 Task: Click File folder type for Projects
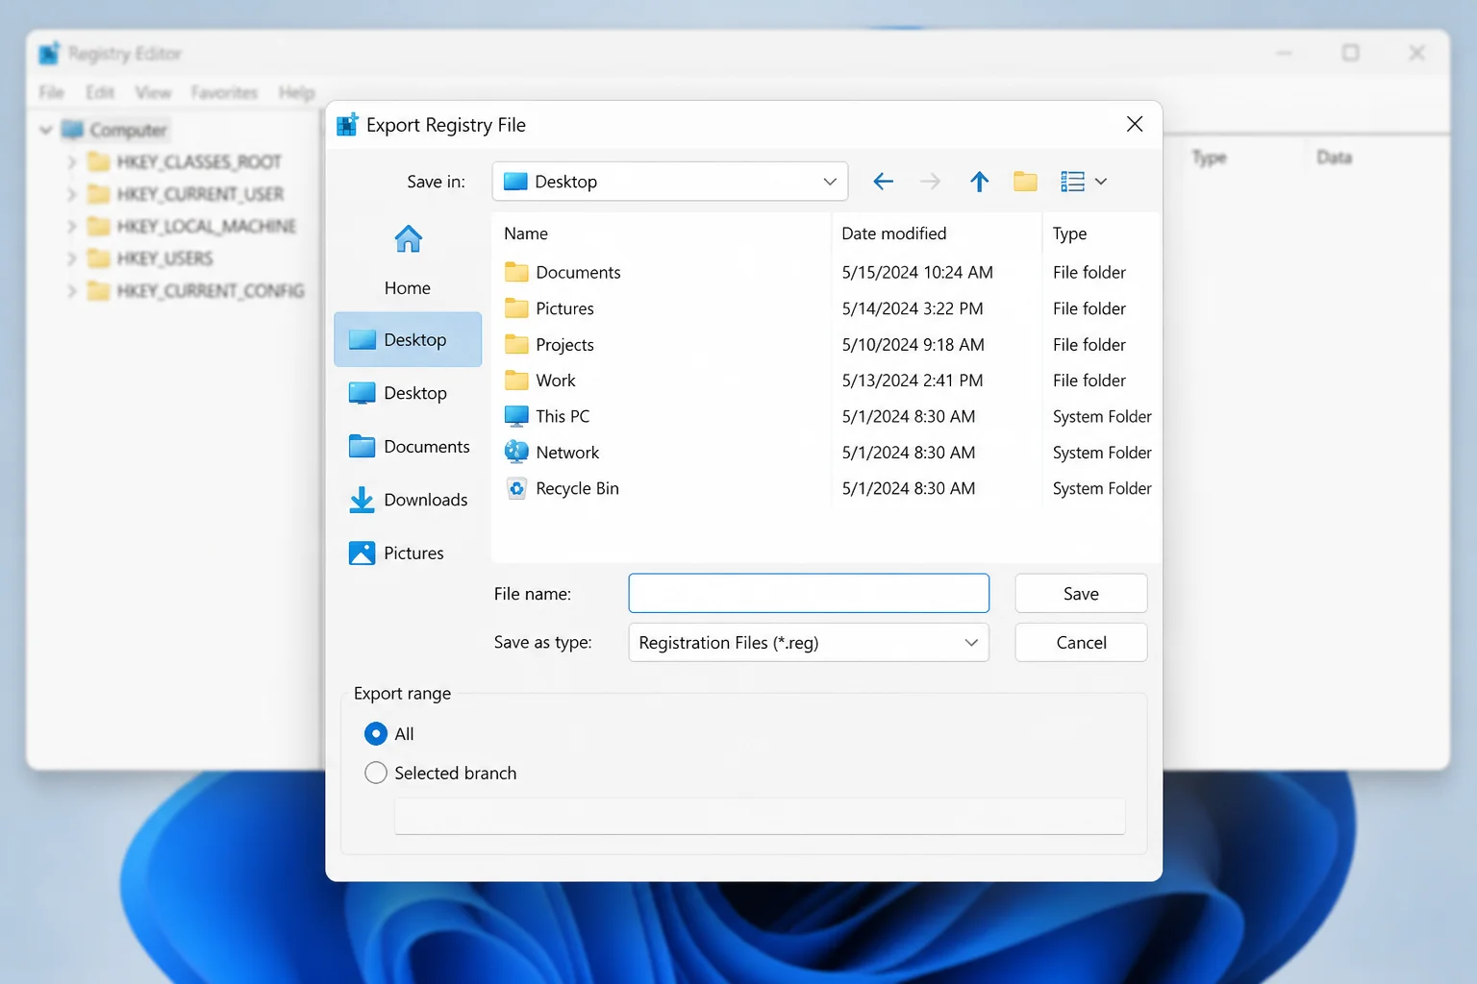pyautogui.click(x=1089, y=344)
